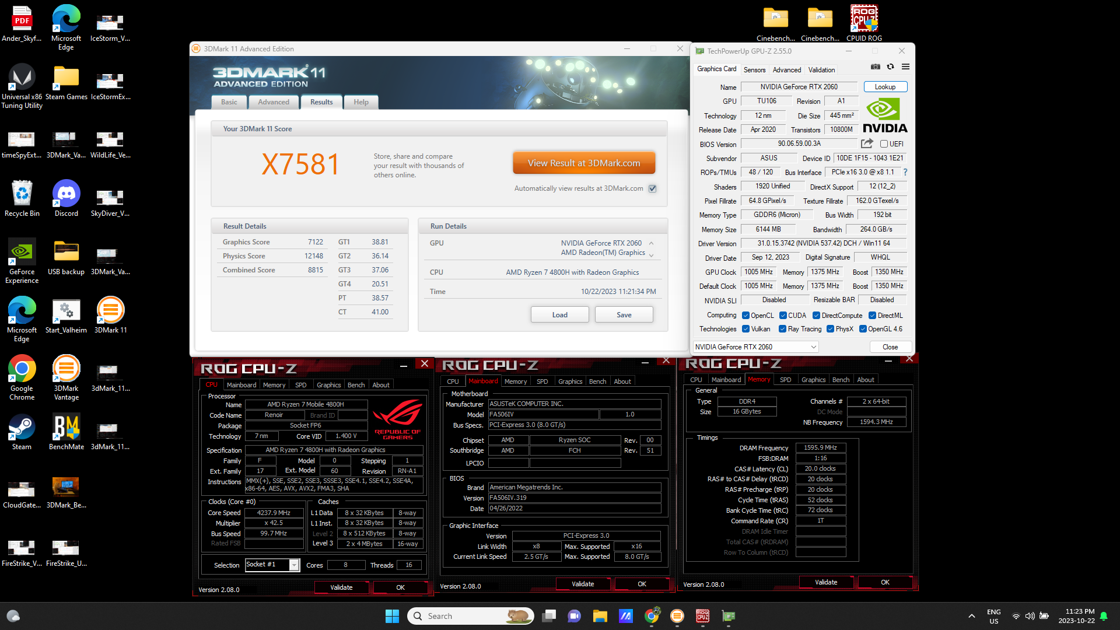
Task: Open the USB backup folder icon
Action: 66,257
